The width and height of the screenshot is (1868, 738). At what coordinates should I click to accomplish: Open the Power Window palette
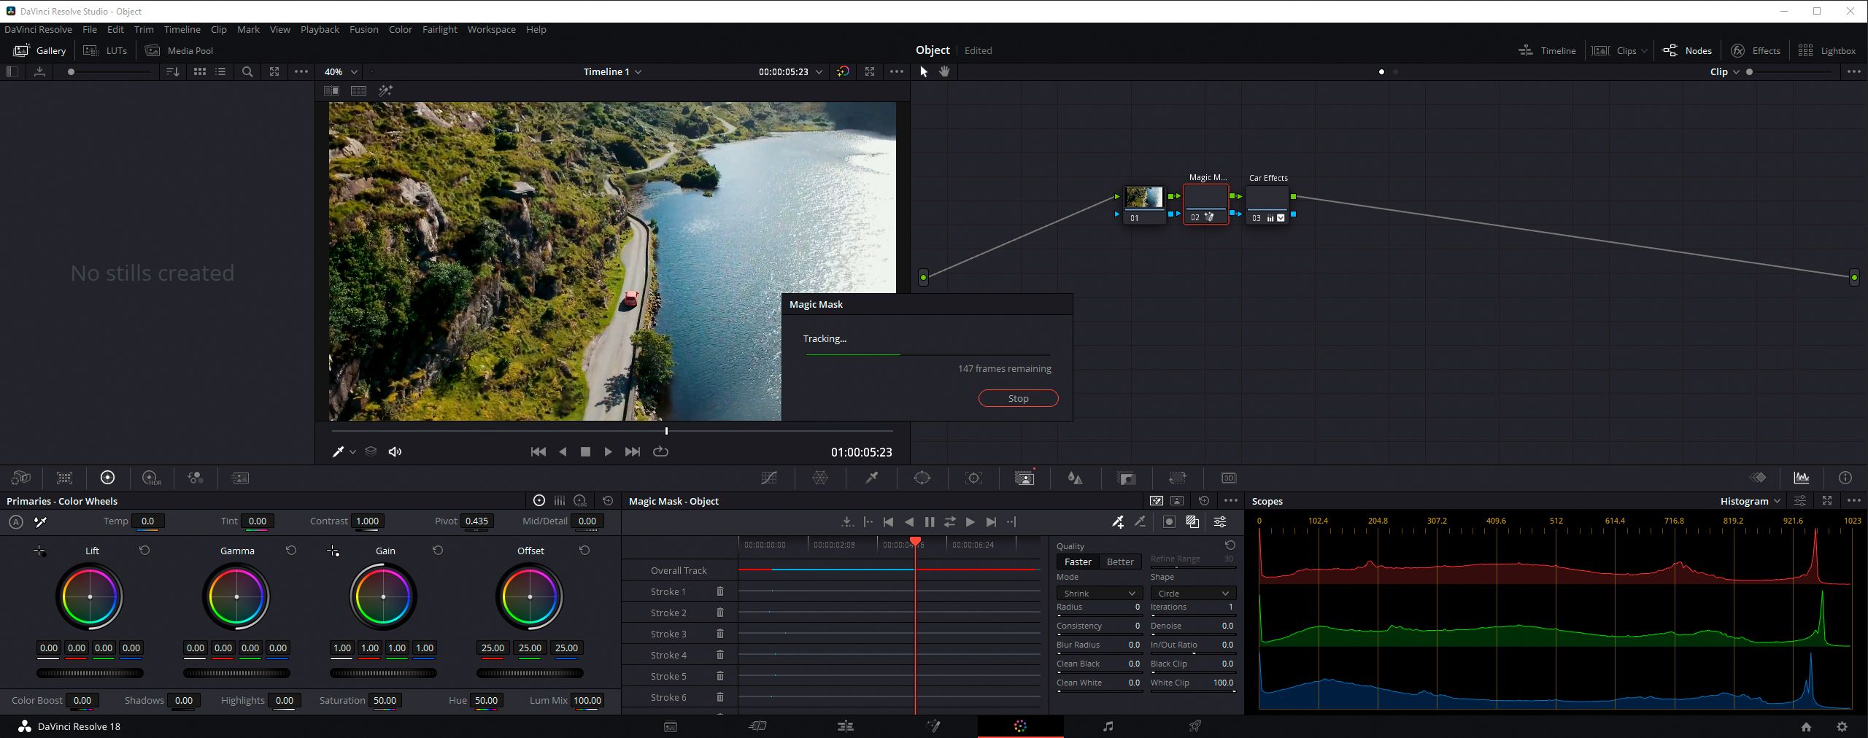coord(922,478)
